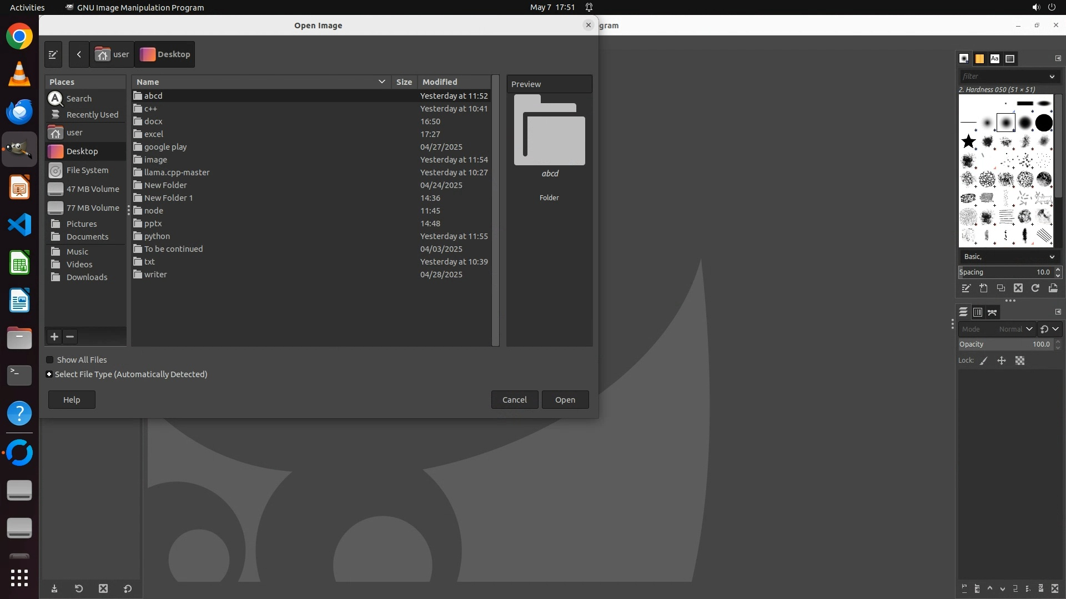Open the Basic brush tag dropdown

1052,257
